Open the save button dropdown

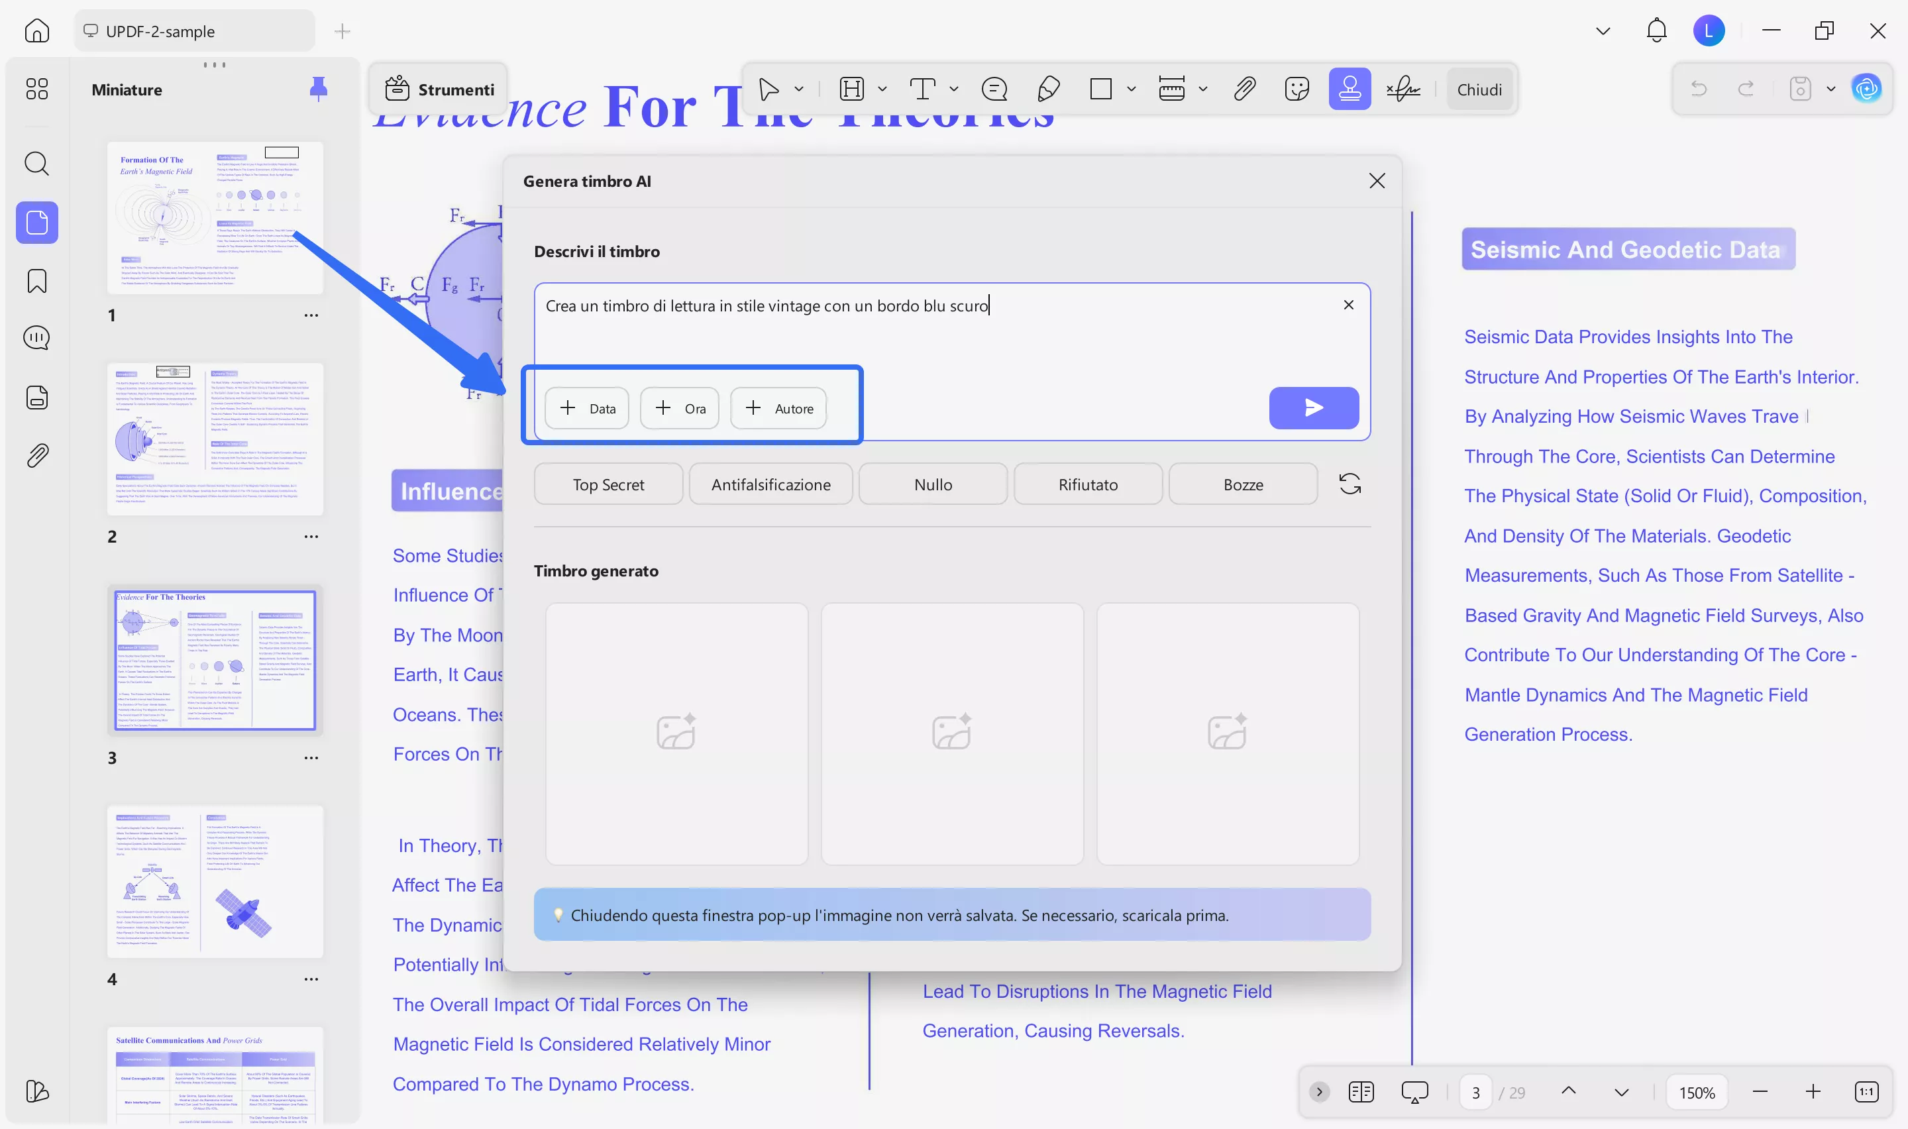[x=1831, y=88]
